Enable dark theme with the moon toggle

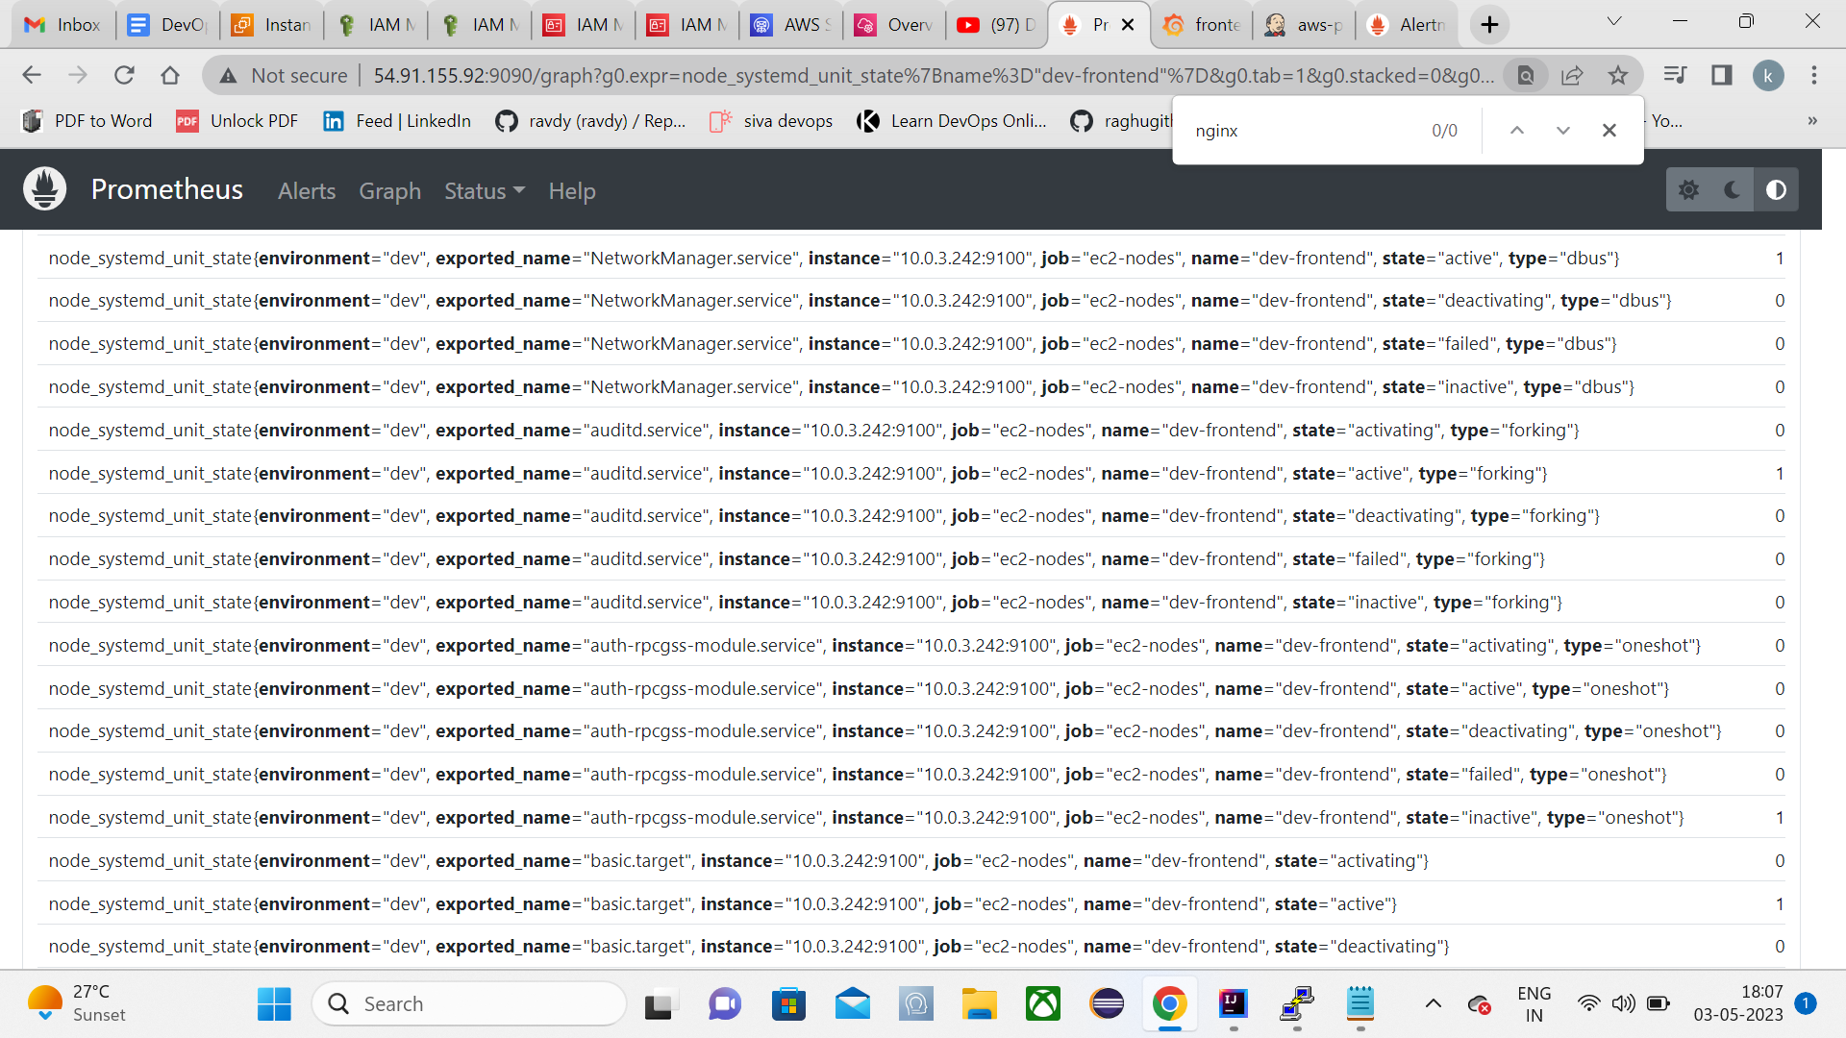pyautogui.click(x=1731, y=189)
